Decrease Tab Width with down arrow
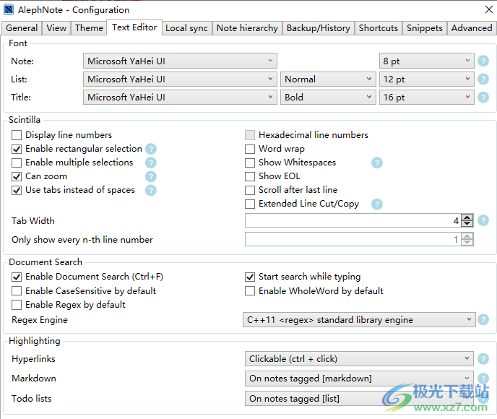The height and width of the screenshot is (419, 497). [467, 223]
